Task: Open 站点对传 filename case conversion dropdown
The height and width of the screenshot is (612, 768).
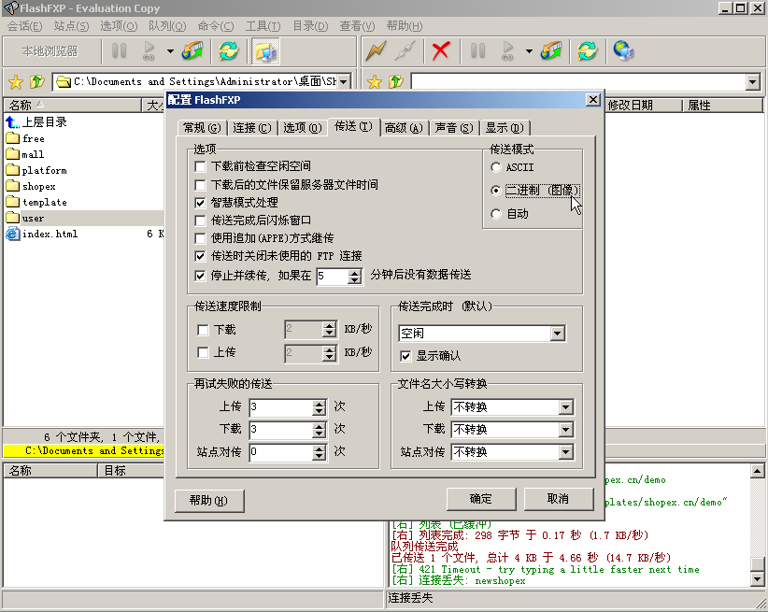Action: click(x=565, y=452)
